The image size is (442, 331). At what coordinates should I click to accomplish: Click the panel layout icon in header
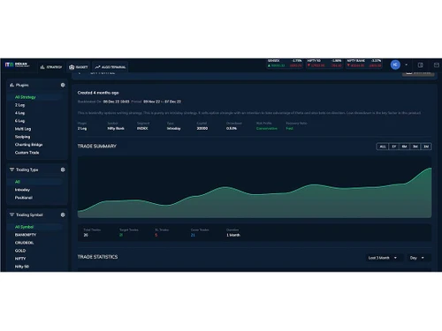point(421,65)
